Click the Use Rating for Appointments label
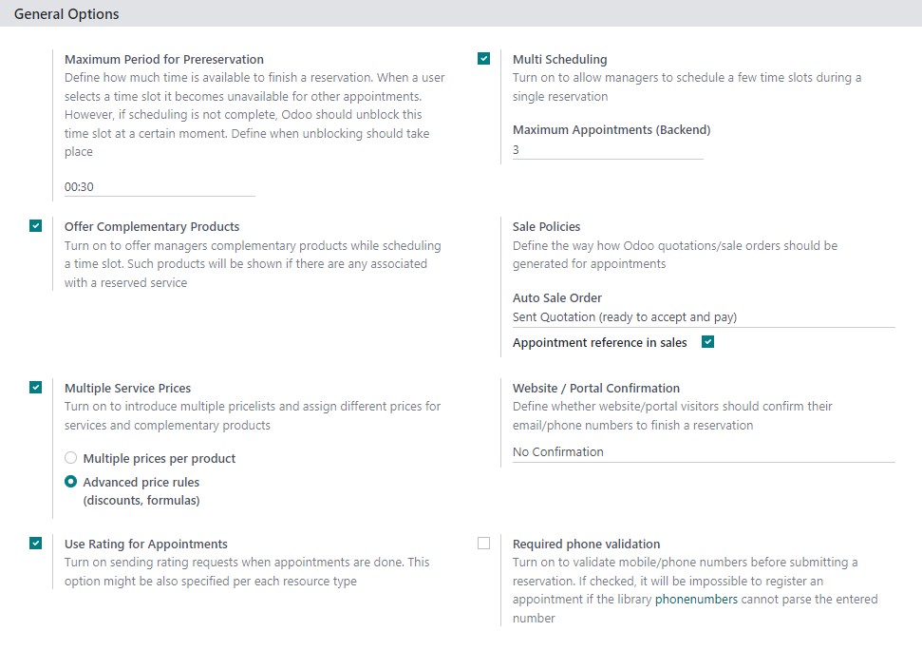This screenshot has width=922, height=650. [x=146, y=545]
